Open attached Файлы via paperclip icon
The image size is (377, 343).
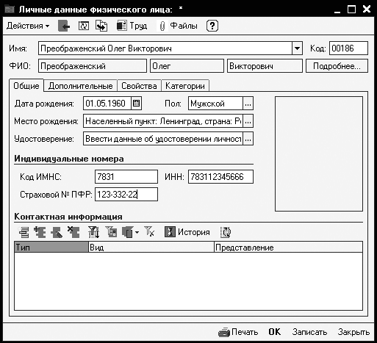[x=177, y=26]
